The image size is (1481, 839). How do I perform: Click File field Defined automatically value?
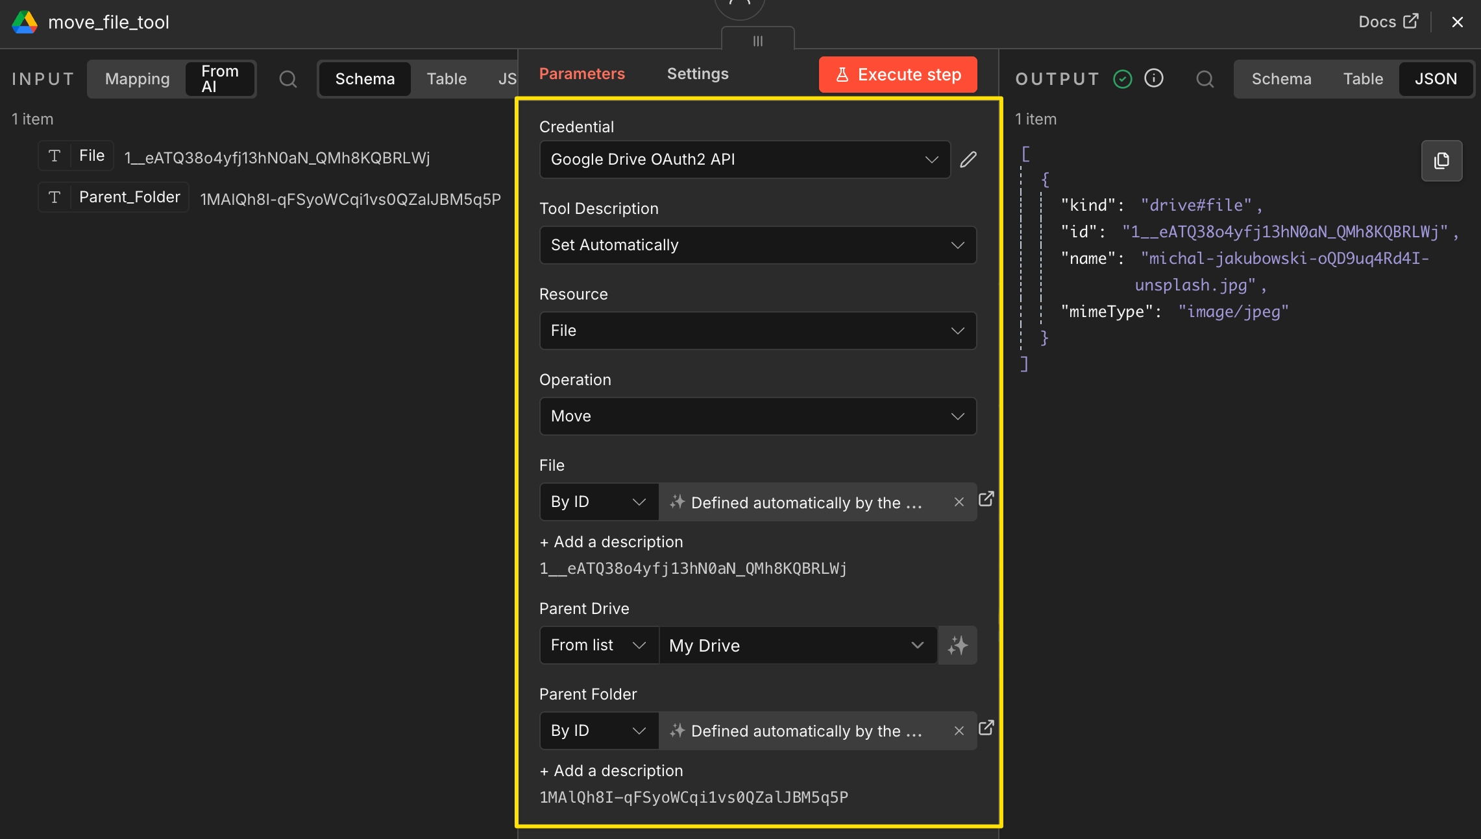point(805,502)
